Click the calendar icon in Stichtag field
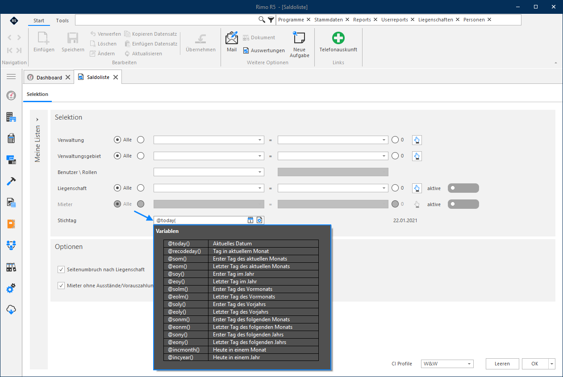The width and height of the screenshot is (563, 377). (250, 220)
